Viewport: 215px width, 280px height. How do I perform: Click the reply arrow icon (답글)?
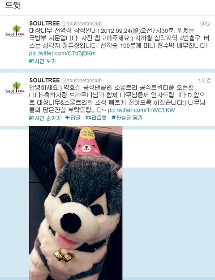click(x=67, y=117)
